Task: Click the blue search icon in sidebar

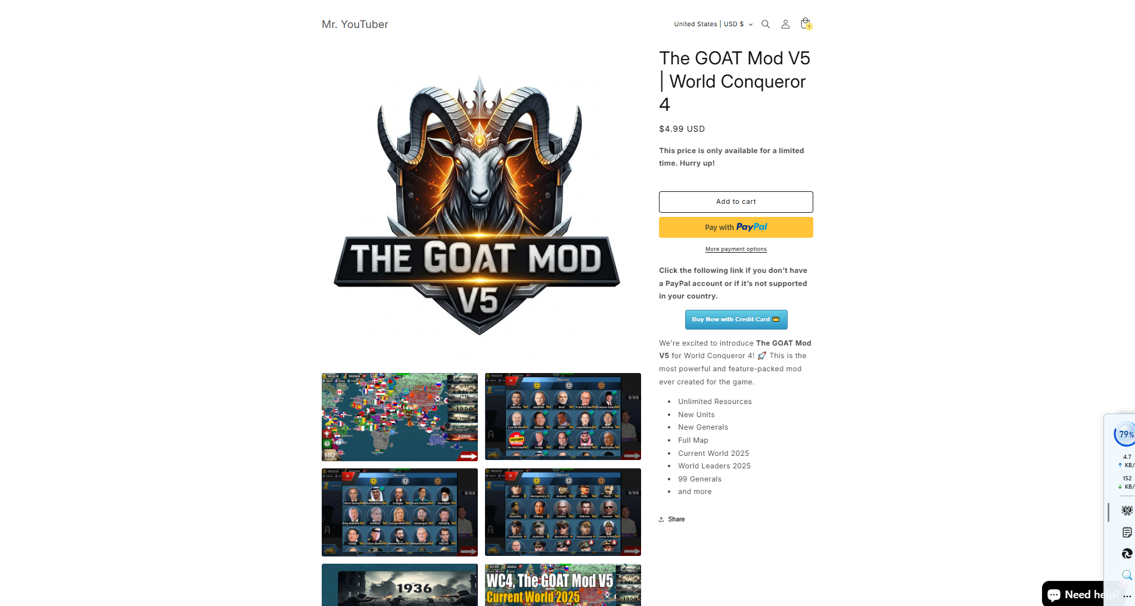Action: [x=1127, y=575]
